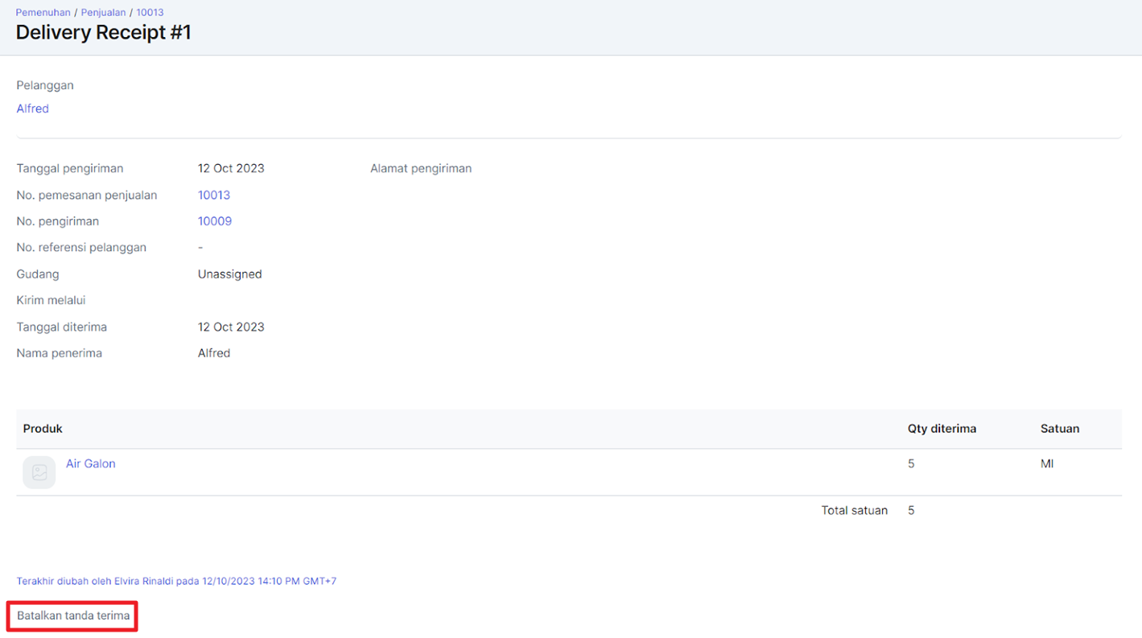Click the Total satuan label
This screenshot has width=1142, height=638.
[855, 510]
